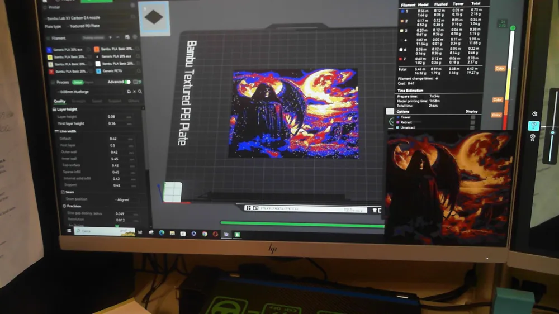Open filament 2 orange Bambu PLA Basic dropdown
This screenshot has width=559, height=314.
117,49
